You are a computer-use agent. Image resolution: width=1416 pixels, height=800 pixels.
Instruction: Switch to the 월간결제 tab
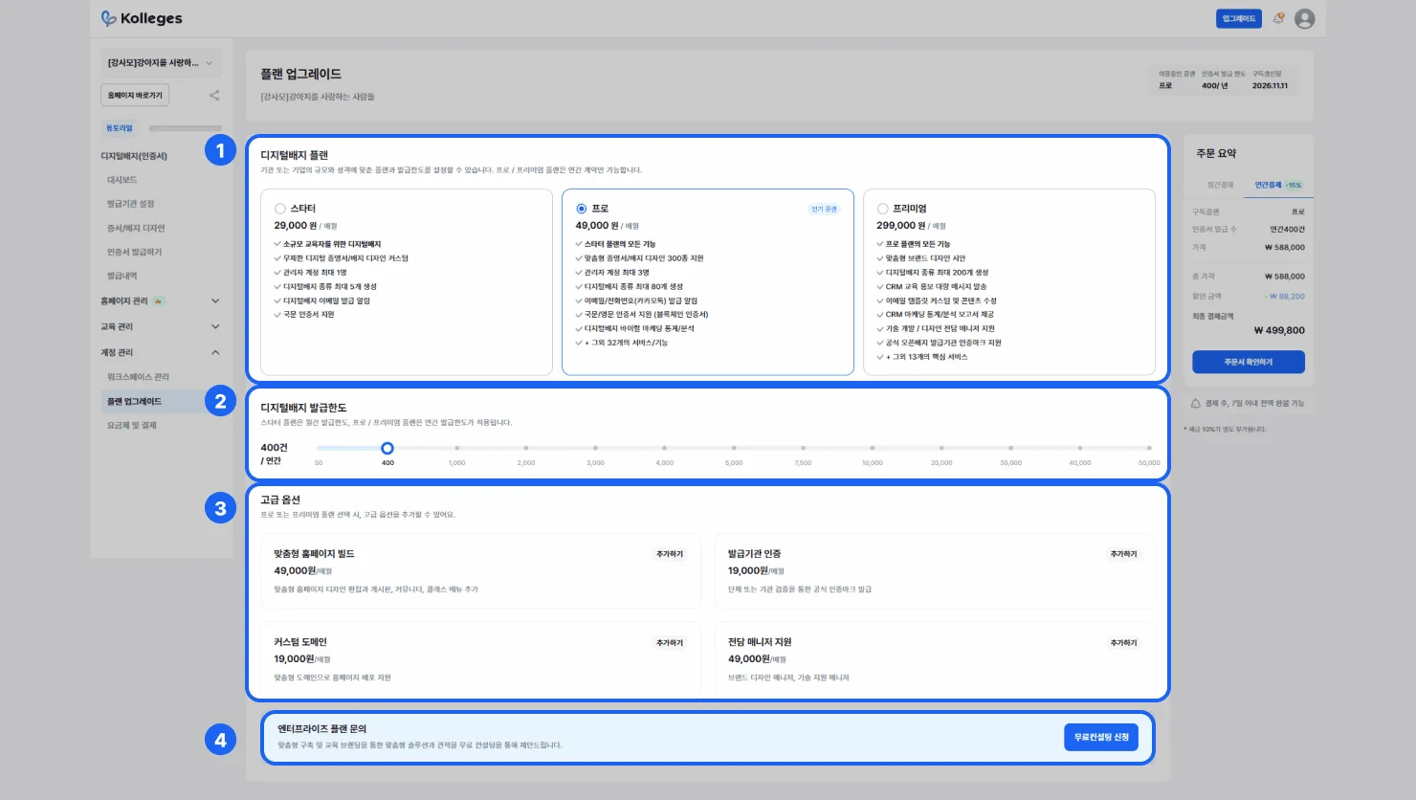[1220, 185]
